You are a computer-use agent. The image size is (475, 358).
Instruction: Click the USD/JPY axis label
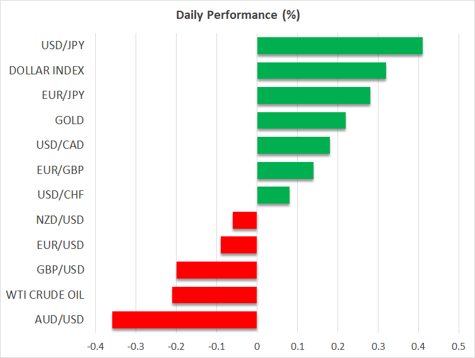tap(63, 45)
